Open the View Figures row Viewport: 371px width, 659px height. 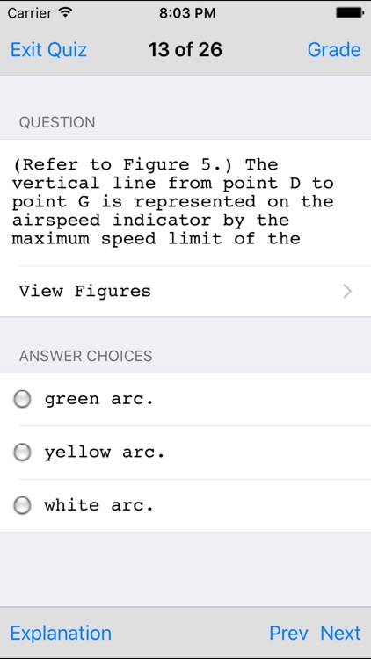tap(185, 291)
